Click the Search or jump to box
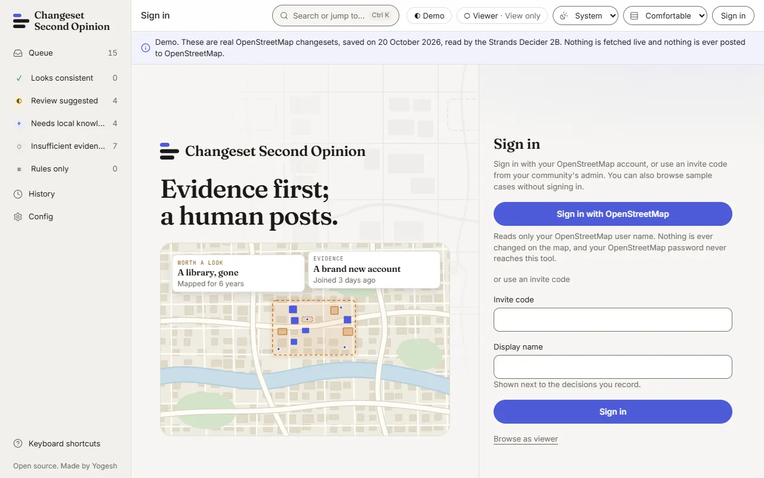Viewport: 764px width, 478px height. coord(335,16)
